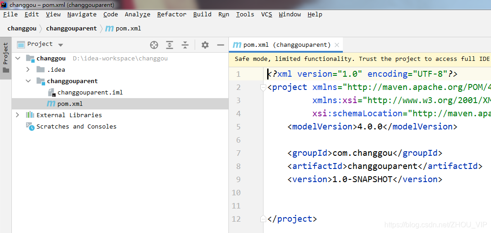The image size is (491, 233).
Task: Open the Code menu
Action: coord(110,15)
